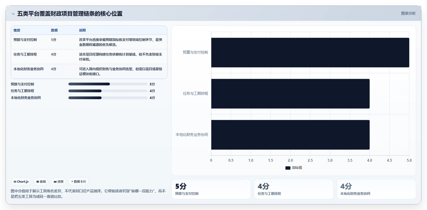Click the 4分 cell in 任务与工期排程 row
The image size is (427, 210).
[54, 54]
